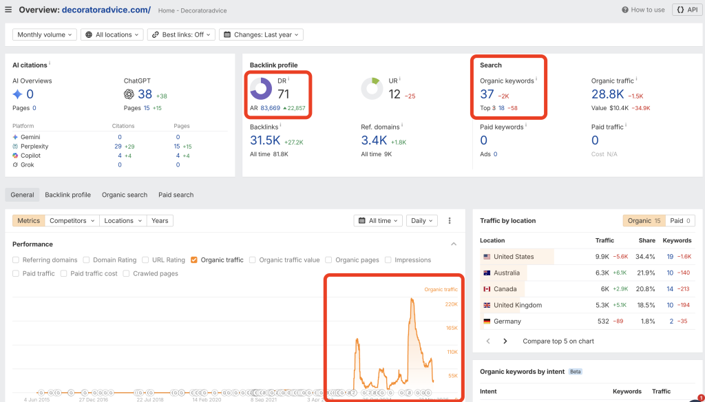This screenshot has height=402, width=705.
Task: Enable the Impressions checkbox
Action: tap(388, 260)
